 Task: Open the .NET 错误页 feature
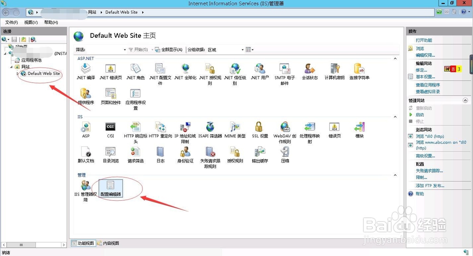111,72
